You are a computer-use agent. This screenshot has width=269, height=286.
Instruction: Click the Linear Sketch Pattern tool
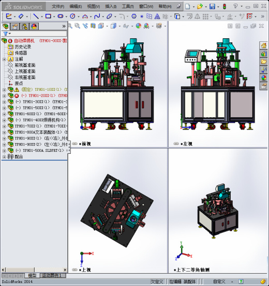205,17
